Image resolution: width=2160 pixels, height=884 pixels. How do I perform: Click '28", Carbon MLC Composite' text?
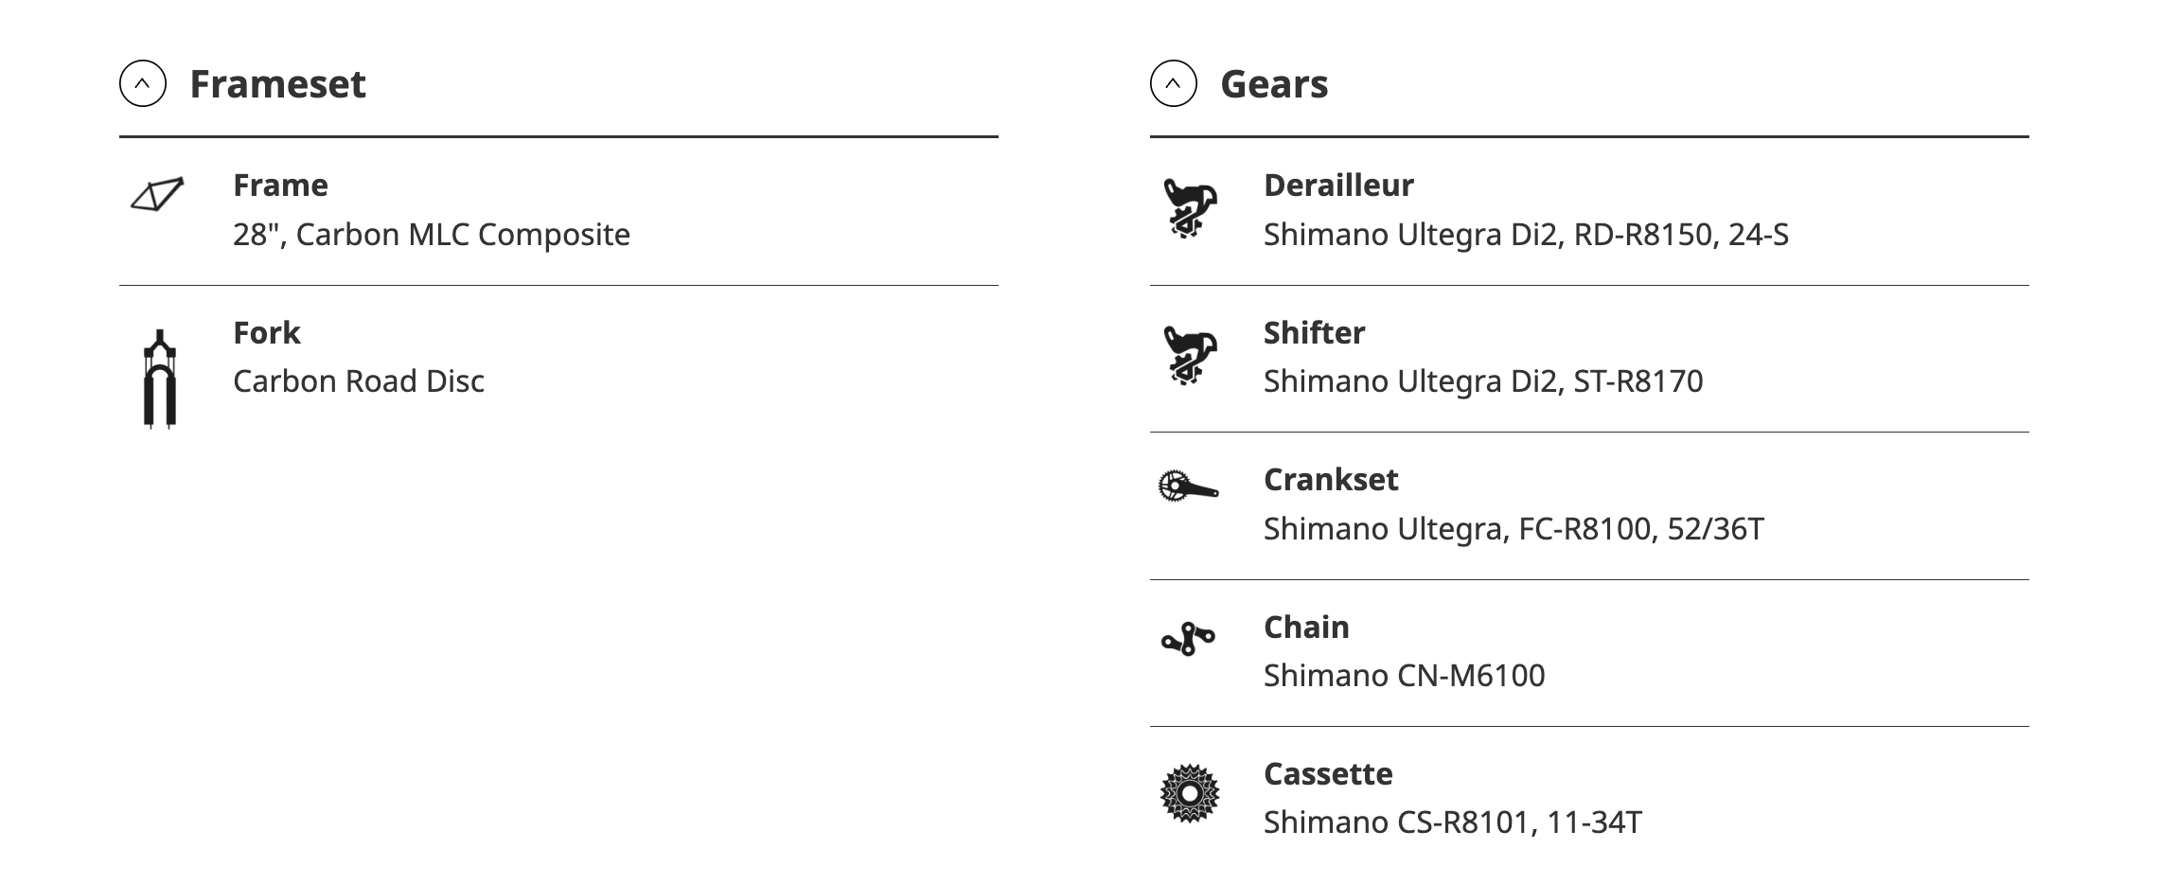432,234
